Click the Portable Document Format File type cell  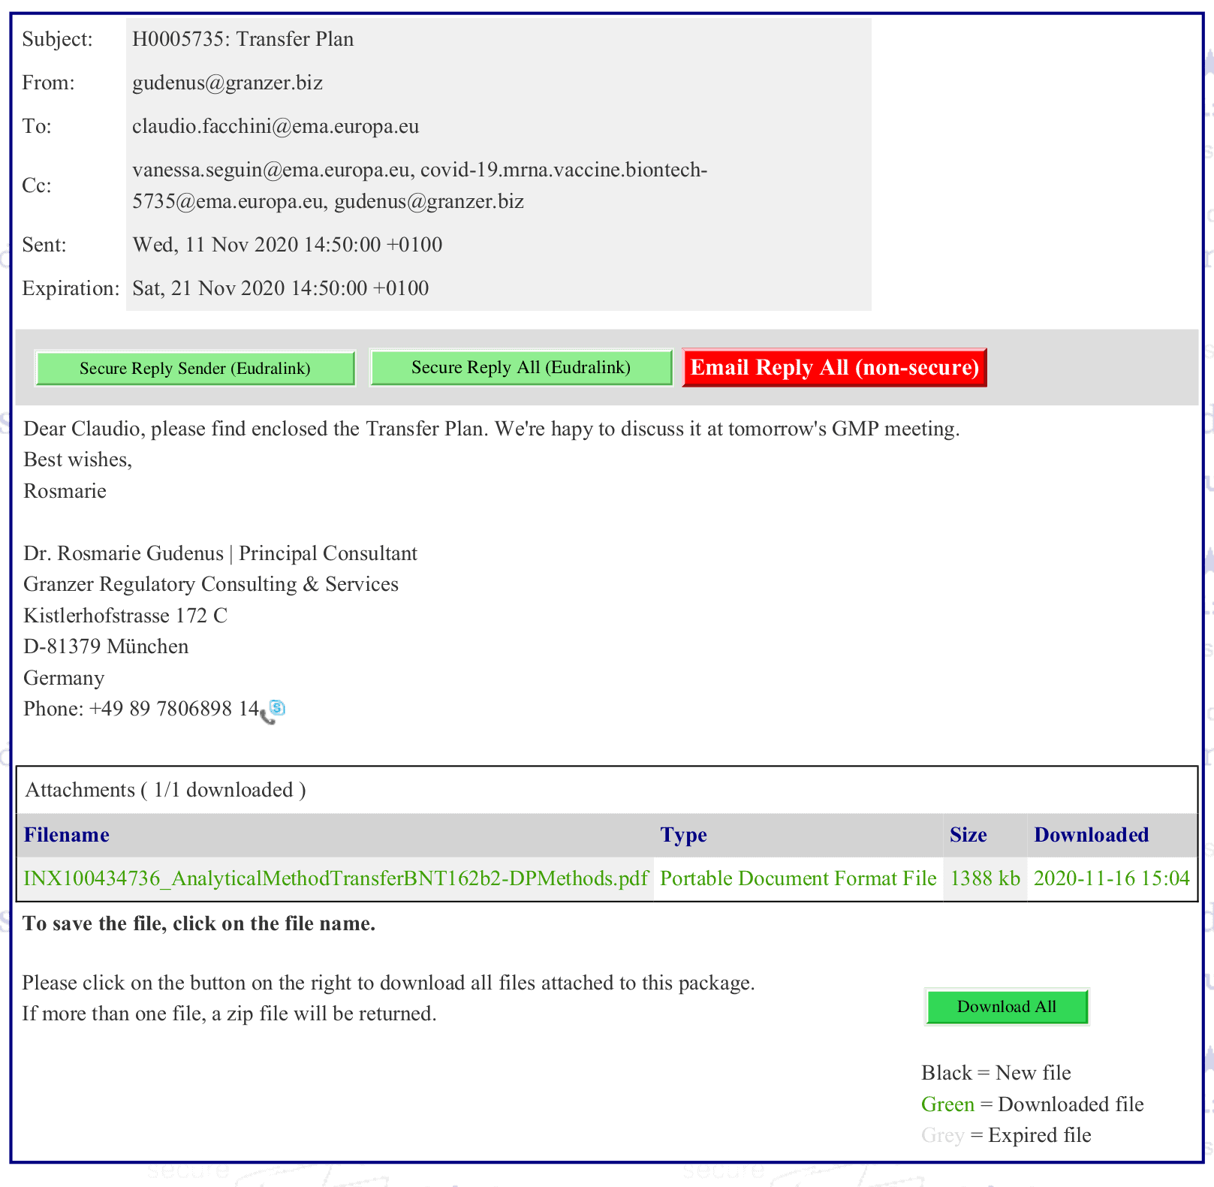pyautogui.click(x=798, y=878)
